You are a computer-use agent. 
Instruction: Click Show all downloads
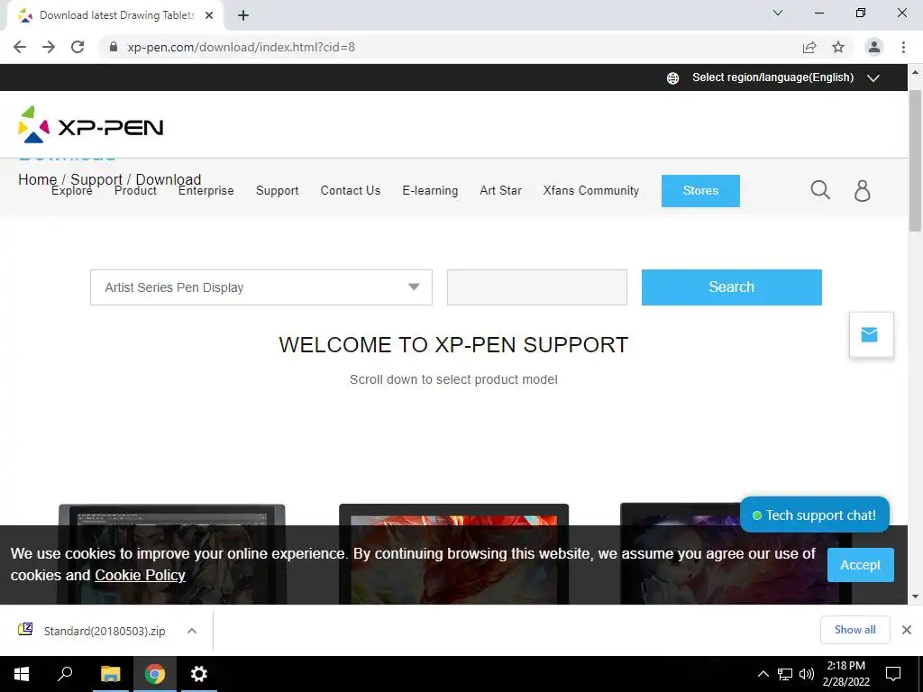coord(855,630)
